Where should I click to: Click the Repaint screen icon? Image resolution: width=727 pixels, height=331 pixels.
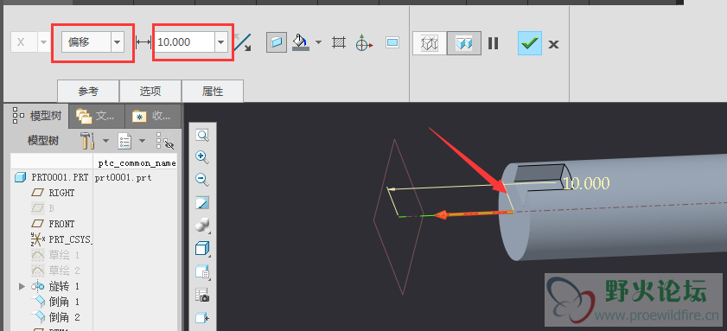tap(202, 202)
